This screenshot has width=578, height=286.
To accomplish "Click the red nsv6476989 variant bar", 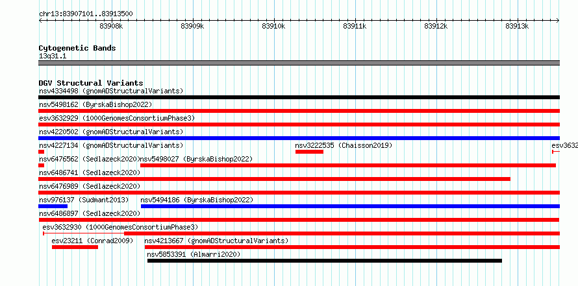I will (299, 193).
